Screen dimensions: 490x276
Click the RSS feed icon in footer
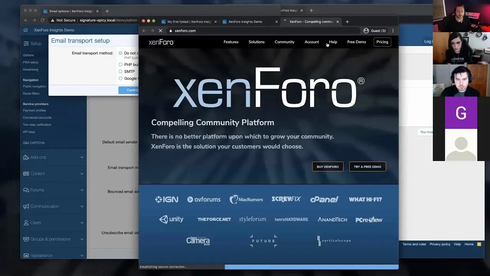click(x=479, y=244)
